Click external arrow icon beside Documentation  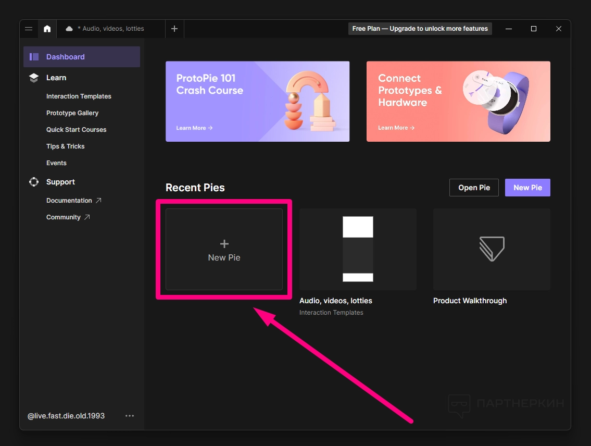[98, 201]
